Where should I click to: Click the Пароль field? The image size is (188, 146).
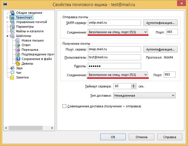[114, 66]
